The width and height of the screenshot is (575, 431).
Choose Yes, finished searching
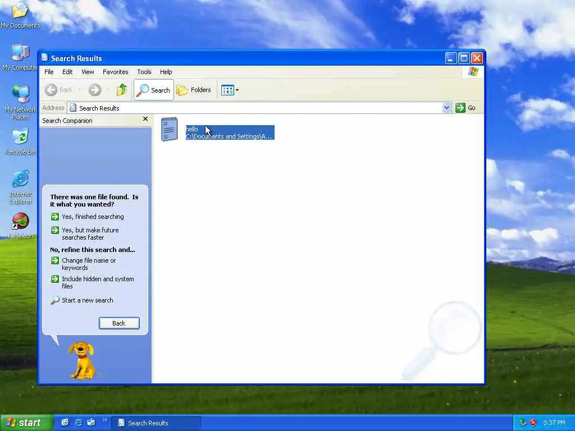click(x=87, y=217)
